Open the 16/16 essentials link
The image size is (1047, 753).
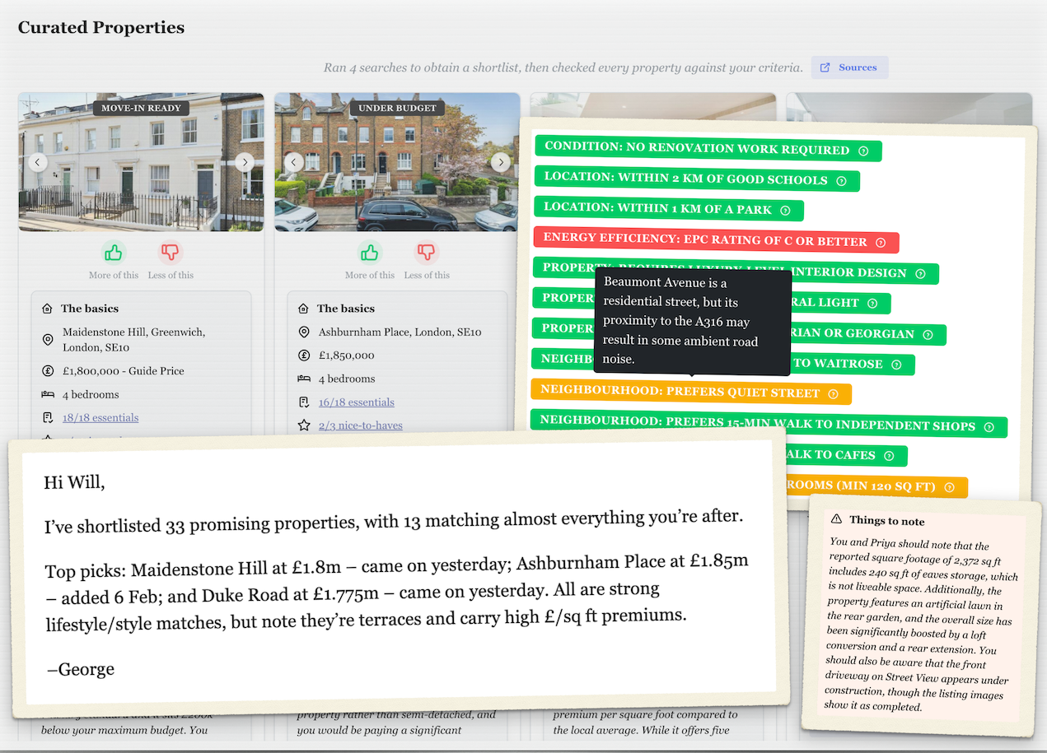click(x=357, y=402)
